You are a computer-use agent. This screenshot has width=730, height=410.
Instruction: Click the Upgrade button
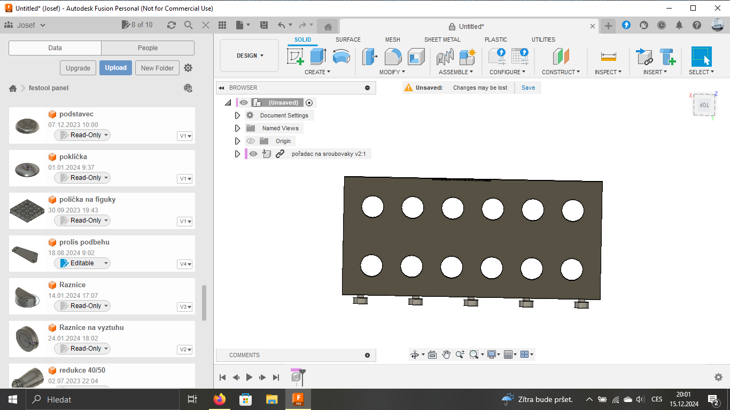[x=78, y=68]
